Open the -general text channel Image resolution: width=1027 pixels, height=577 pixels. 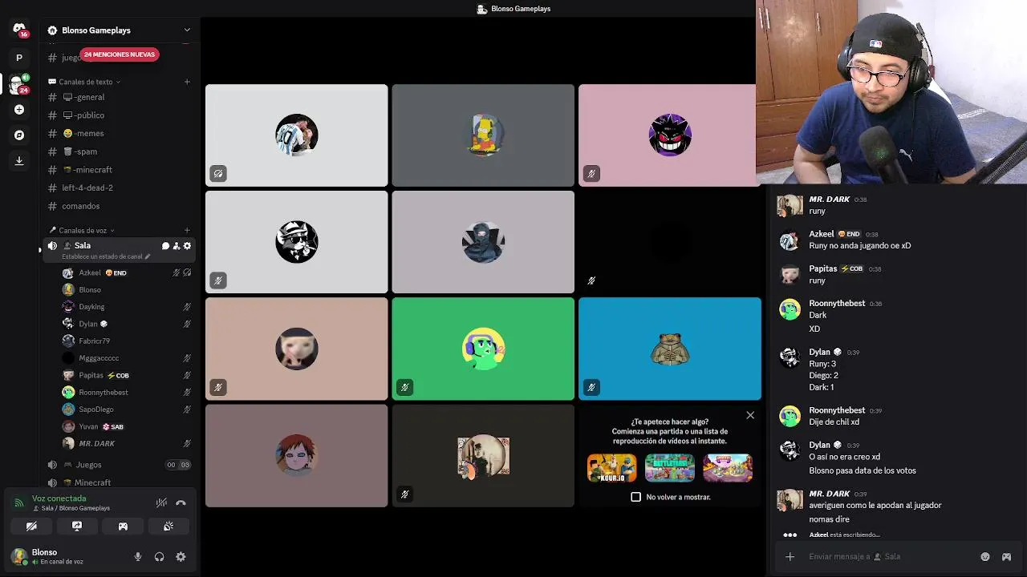119,97
